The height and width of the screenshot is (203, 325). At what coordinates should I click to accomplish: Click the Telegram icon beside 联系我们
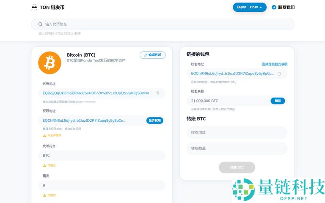point(274,8)
